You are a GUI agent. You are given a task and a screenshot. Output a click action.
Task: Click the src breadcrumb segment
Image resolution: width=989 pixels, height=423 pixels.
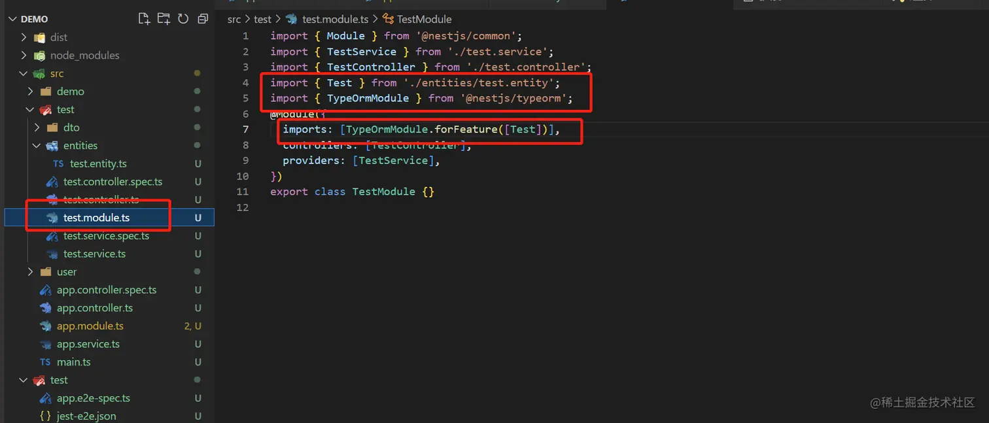point(234,19)
